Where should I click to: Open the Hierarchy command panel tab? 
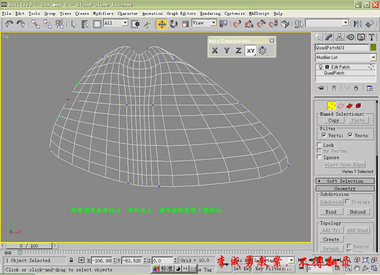click(339, 37)
